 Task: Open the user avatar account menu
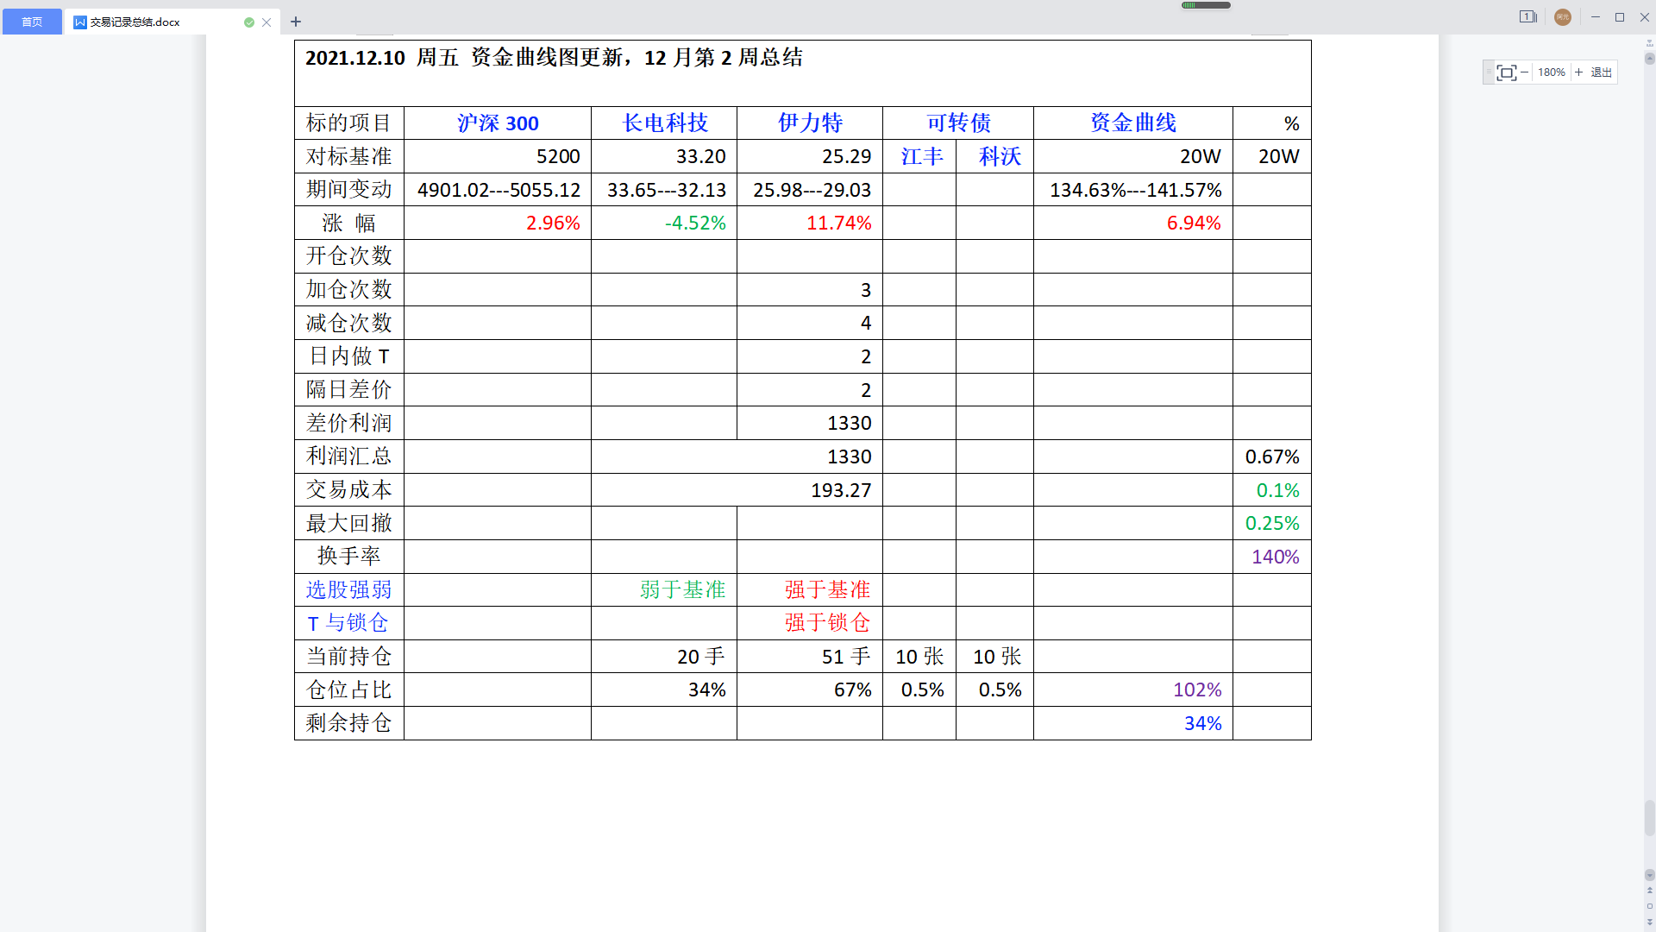click(x=1563, y=17)
